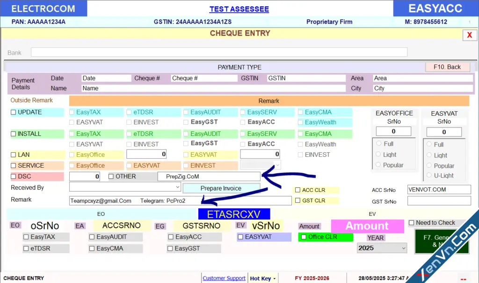
Task: Tick the INSTALL checkbox
Action: [14, 134]
